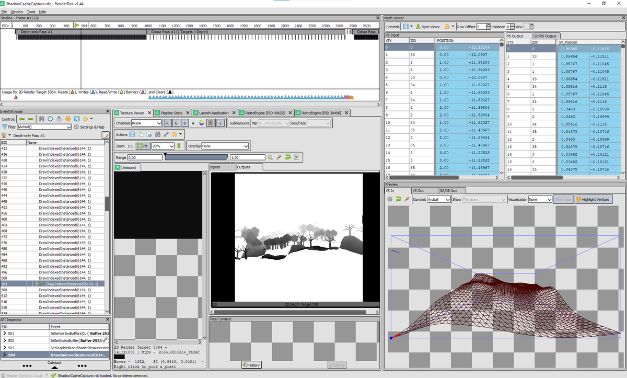Go to next draw with green right arrow
Viewport: 627px width, 378px height.
(x=31, y=119)
